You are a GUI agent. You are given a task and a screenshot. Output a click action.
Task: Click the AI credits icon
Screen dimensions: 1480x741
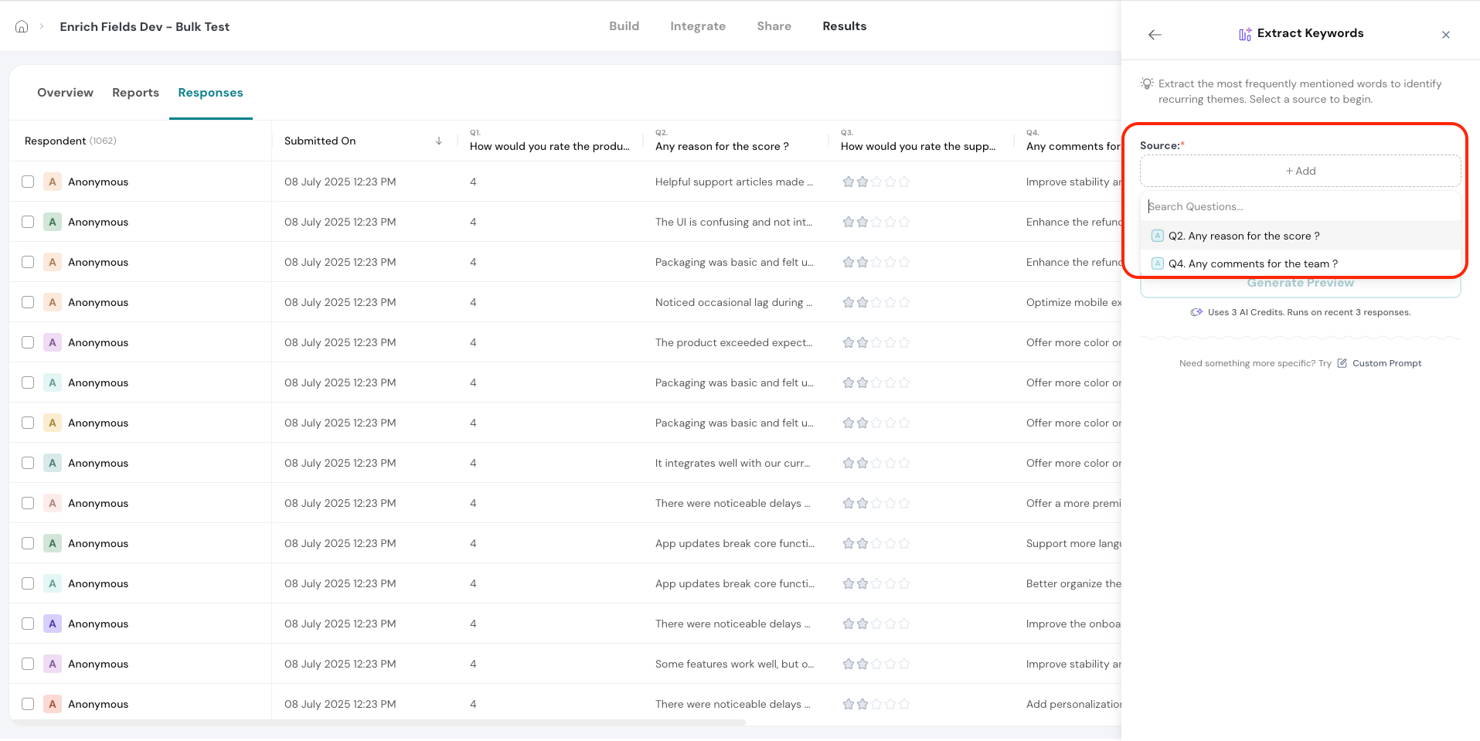[x=1196, y=312]
